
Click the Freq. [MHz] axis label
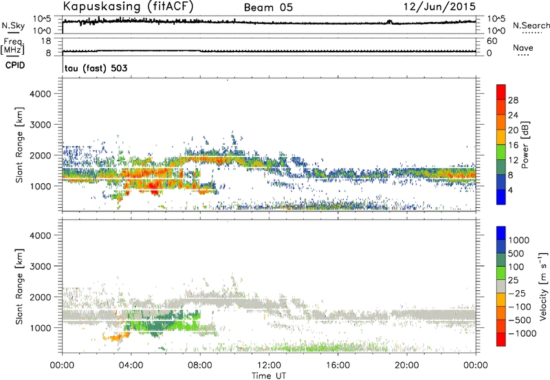pos(12,47)
